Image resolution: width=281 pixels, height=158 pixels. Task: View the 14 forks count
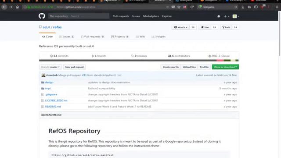235,27
